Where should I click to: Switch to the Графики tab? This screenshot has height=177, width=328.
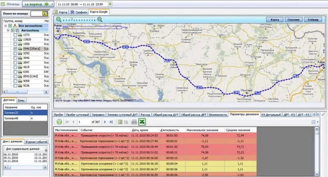point(79,12)
